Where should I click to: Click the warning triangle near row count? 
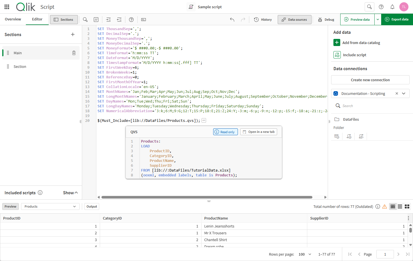(385, 206)
